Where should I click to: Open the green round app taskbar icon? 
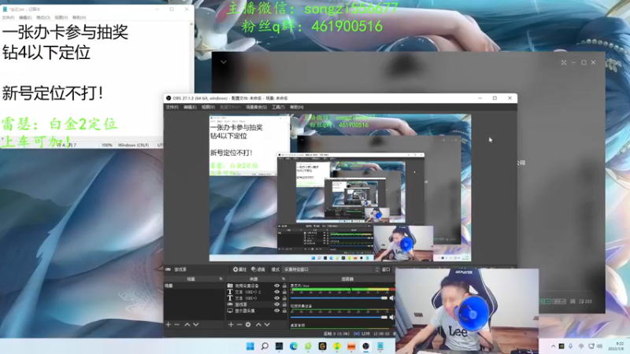point(308,346)
